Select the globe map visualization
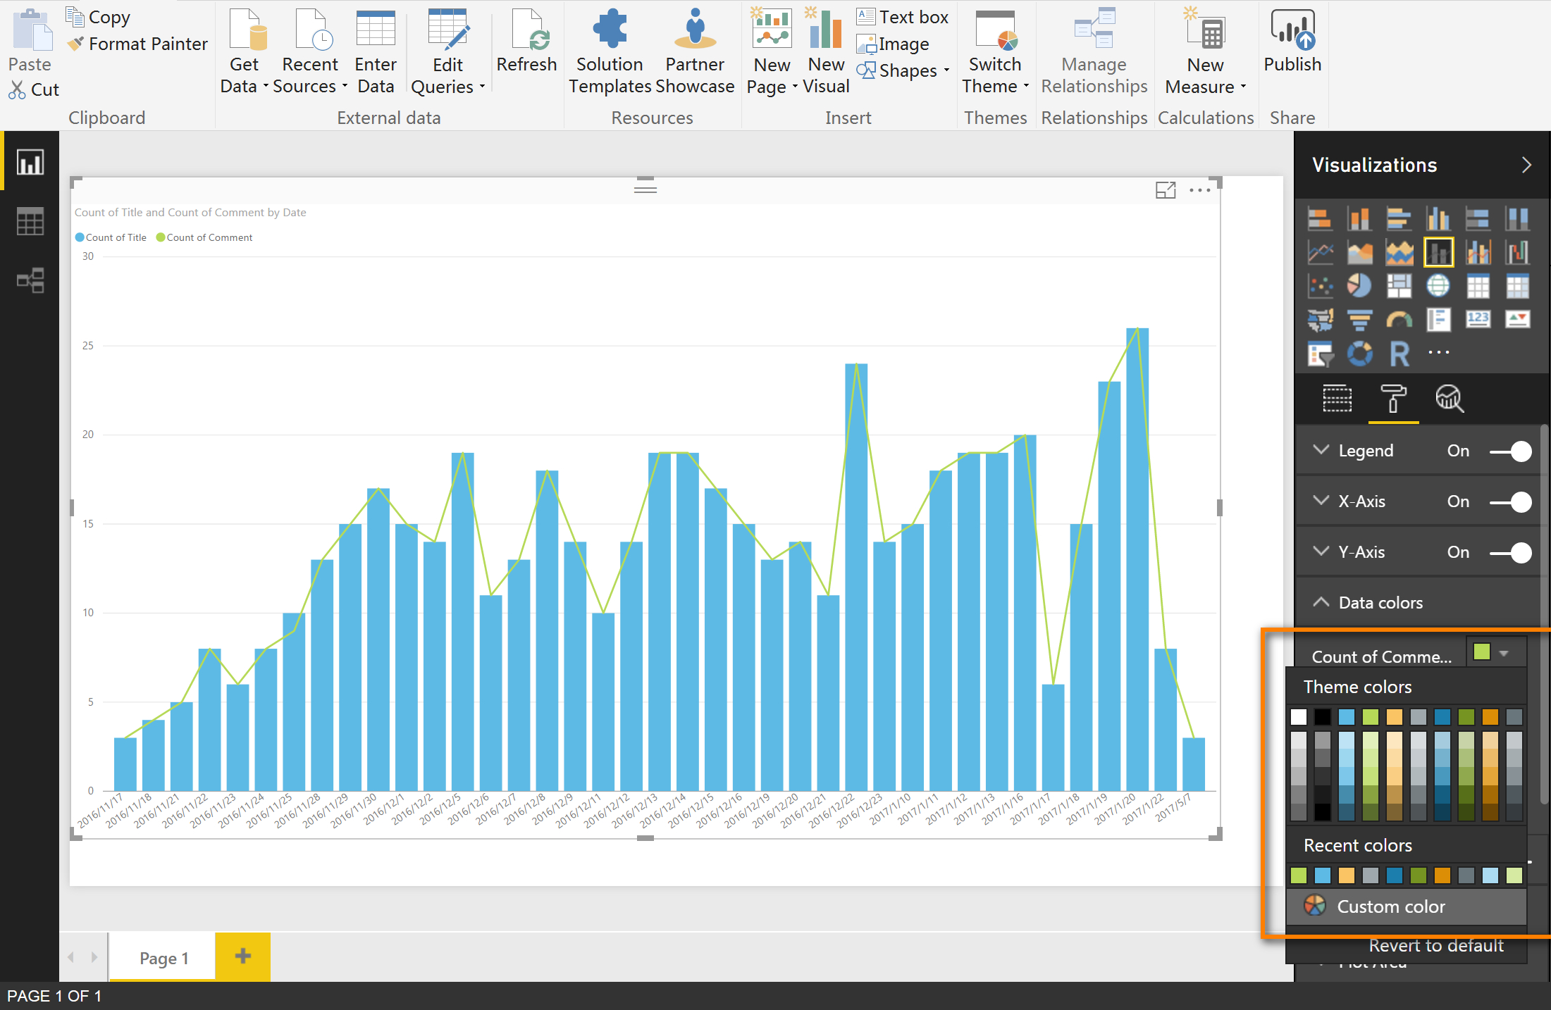This screenshot has height=1010, width=1551. pyautogui.click(x=1438, y=285)
